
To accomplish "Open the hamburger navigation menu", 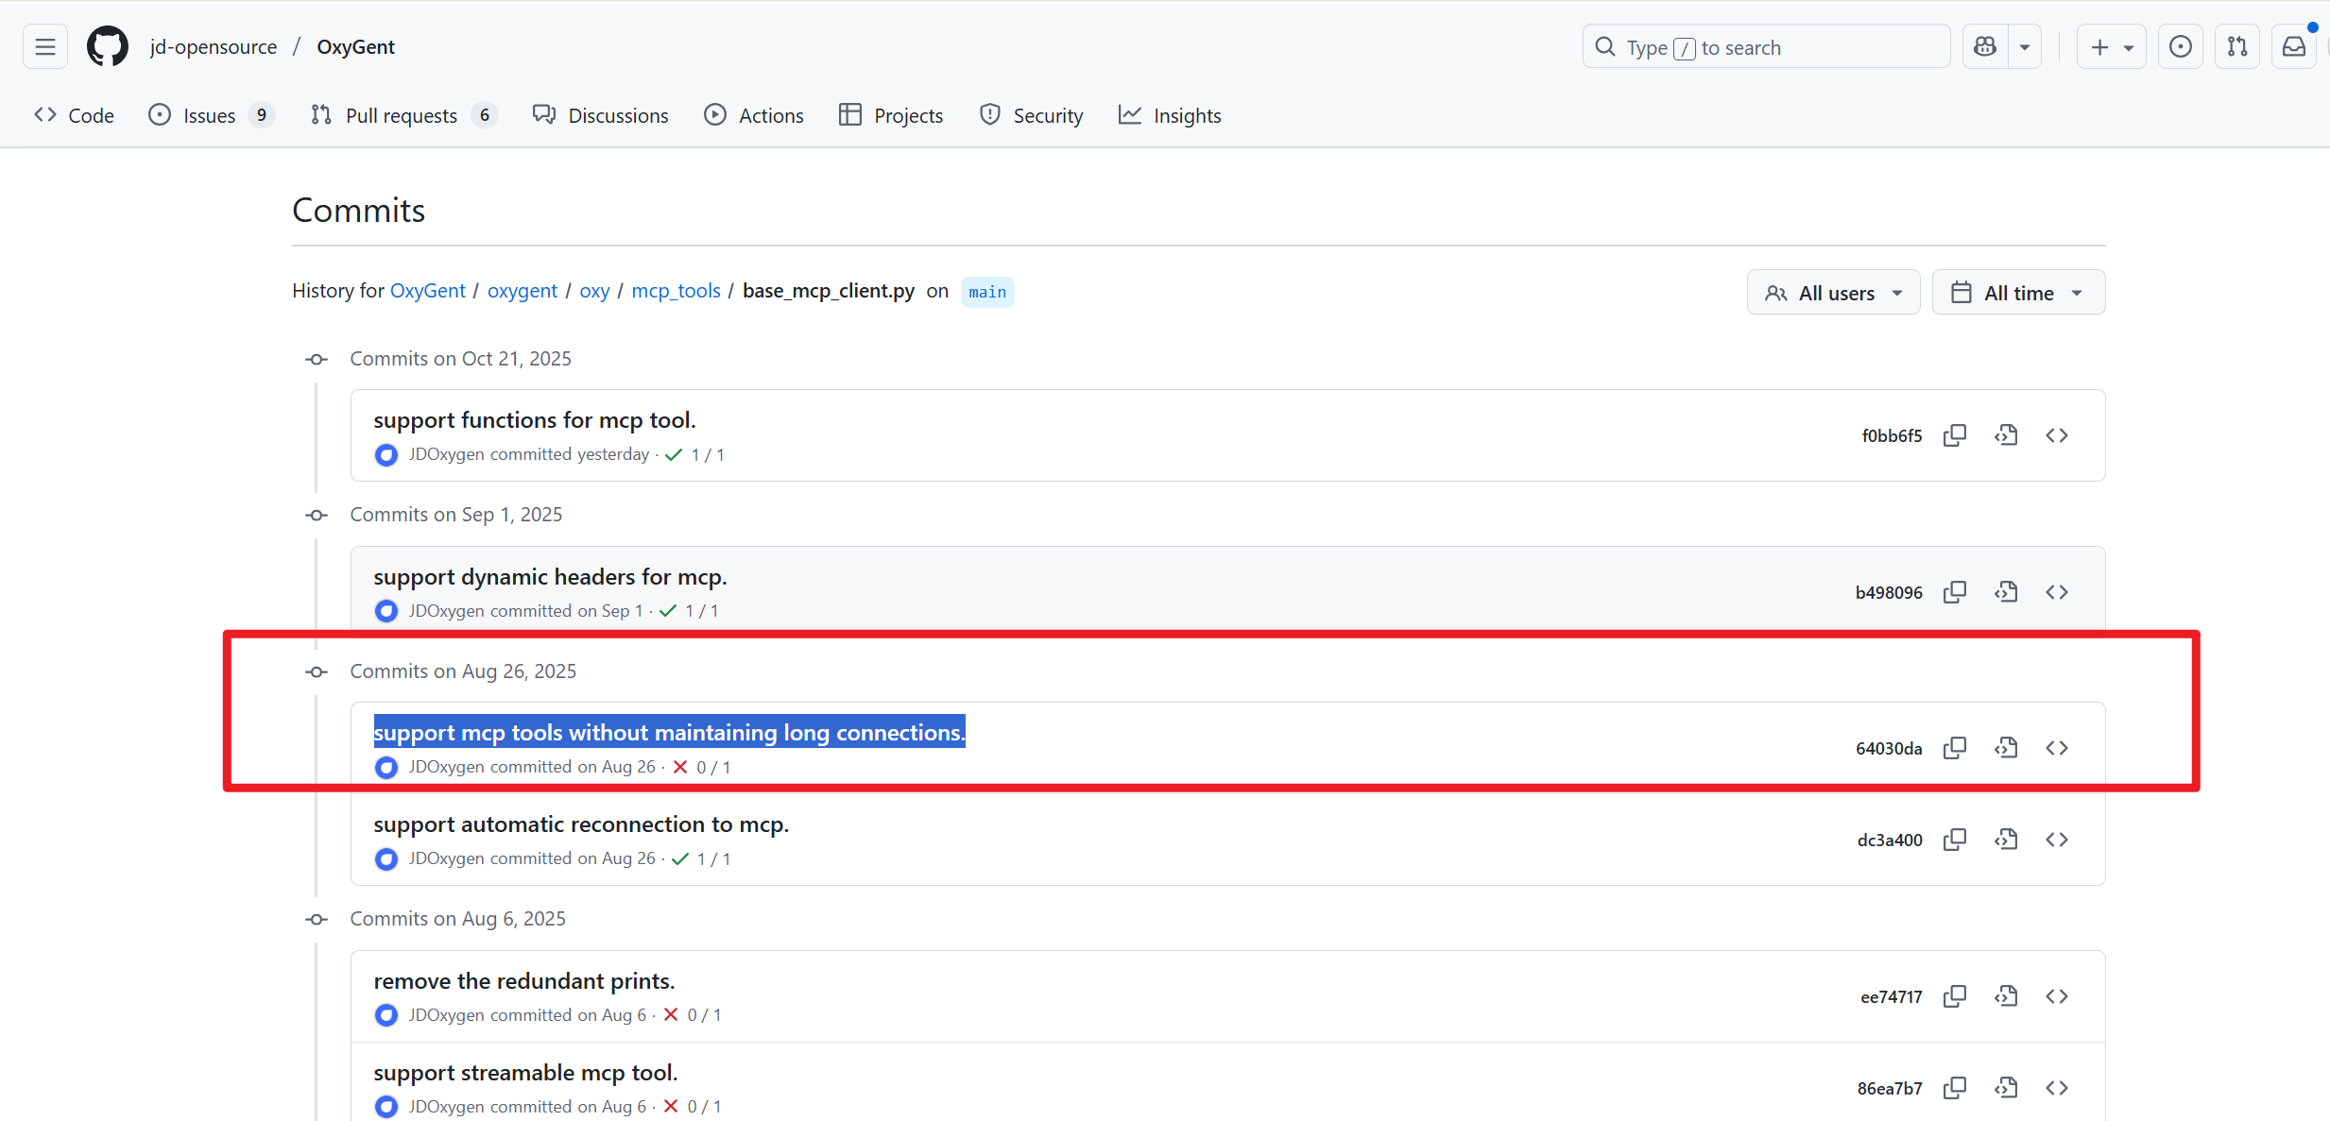I will click(x=45, y=47).
